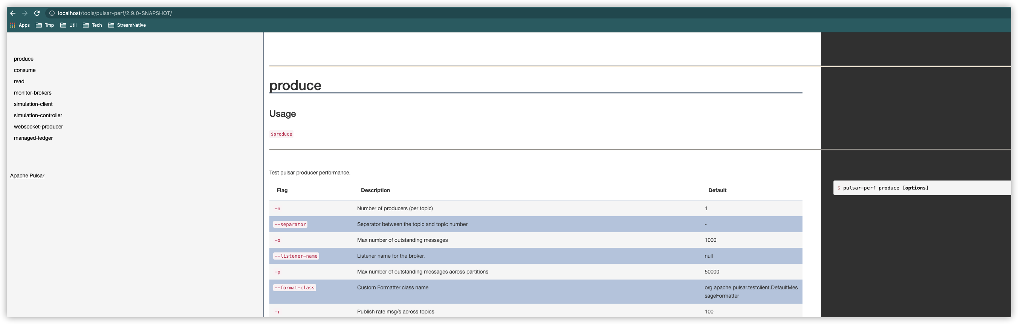Click the --format-class flag cell

pos(295,288)
